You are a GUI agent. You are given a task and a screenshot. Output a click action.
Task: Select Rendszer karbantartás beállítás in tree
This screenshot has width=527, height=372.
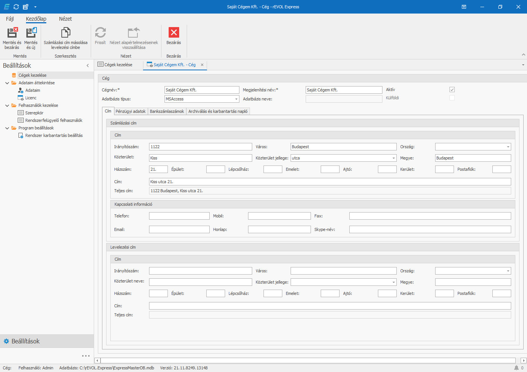[x=54, y=135]
